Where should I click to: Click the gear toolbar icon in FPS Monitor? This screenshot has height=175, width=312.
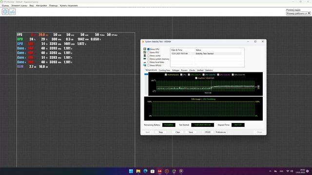5,12
